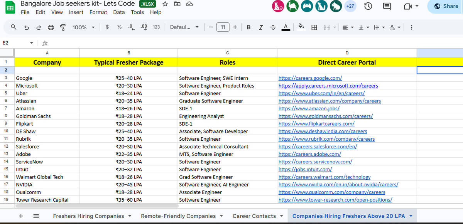Open the Format menu
This screenshot has width=463, height=224.
click(98, 12)
